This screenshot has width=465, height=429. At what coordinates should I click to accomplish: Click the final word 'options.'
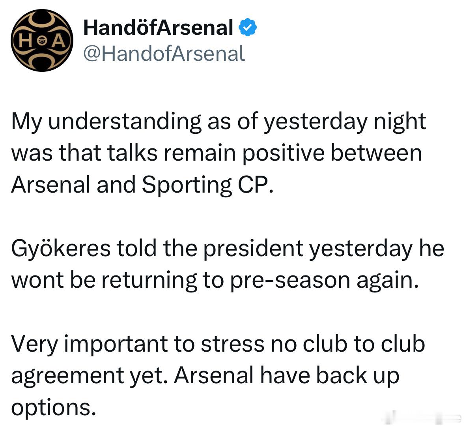point(54,408)
